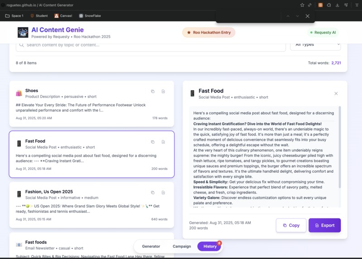Focus the search content input field
Viewport: 362px width, 259px height.
coord(151,46)
